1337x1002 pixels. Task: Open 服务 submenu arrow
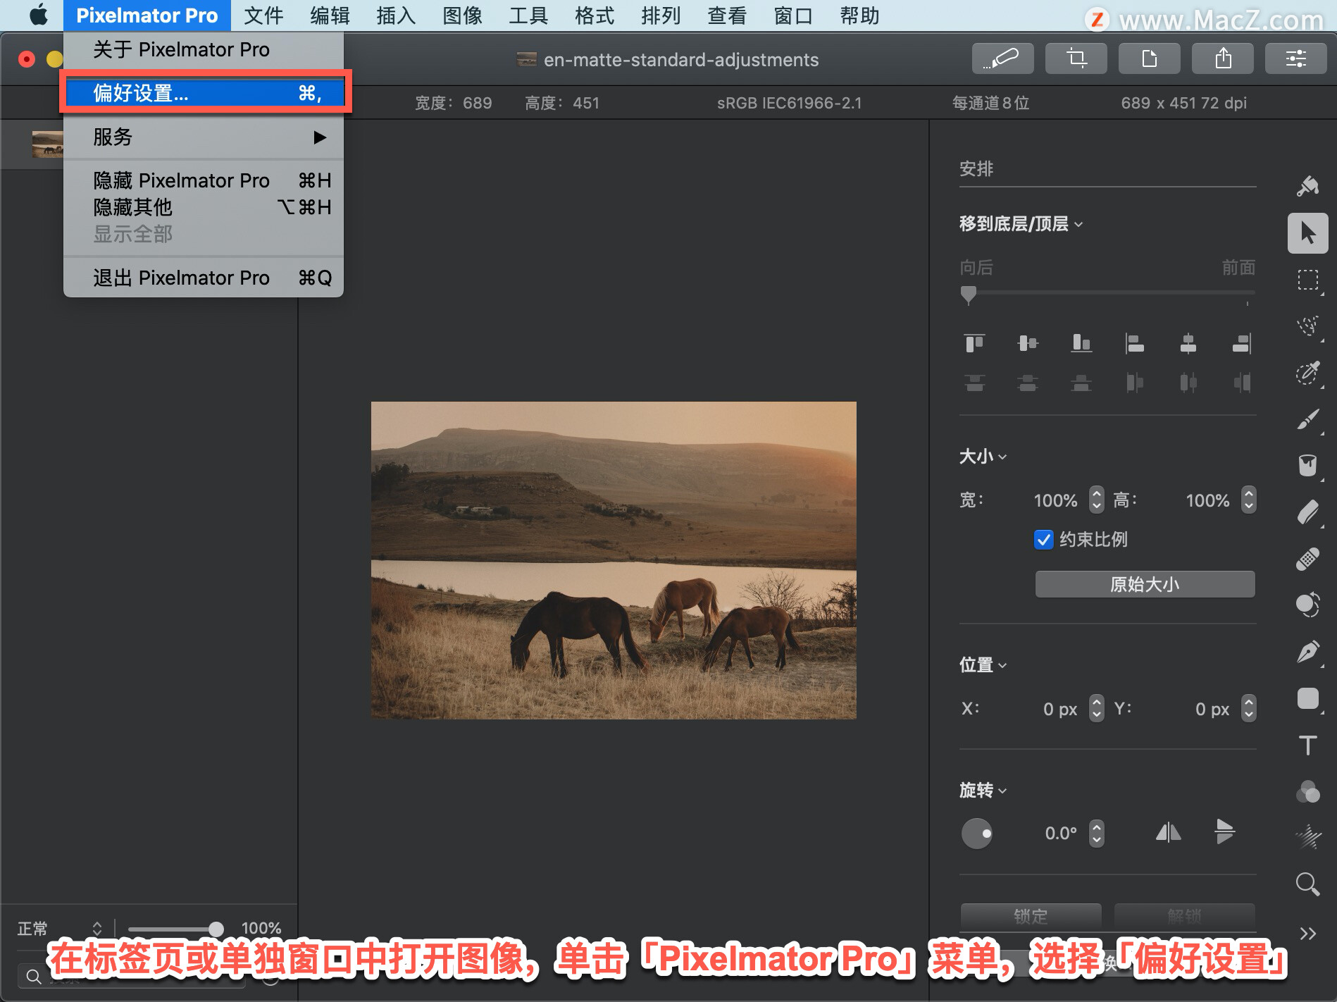point(320,137)
